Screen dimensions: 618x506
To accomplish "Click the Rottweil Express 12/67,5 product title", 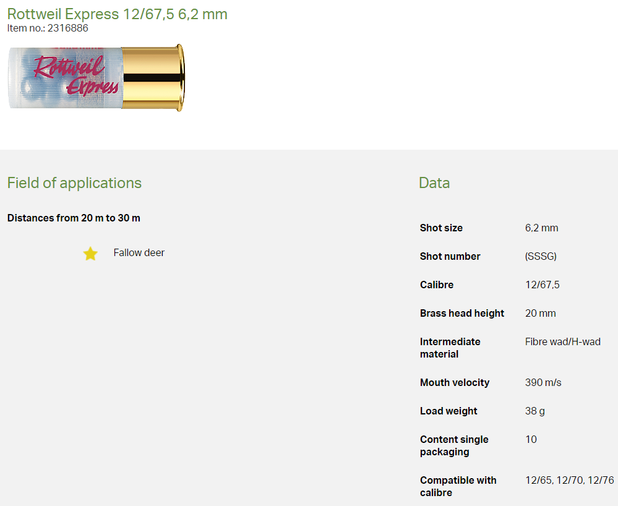I will click(x=117, y=14).
